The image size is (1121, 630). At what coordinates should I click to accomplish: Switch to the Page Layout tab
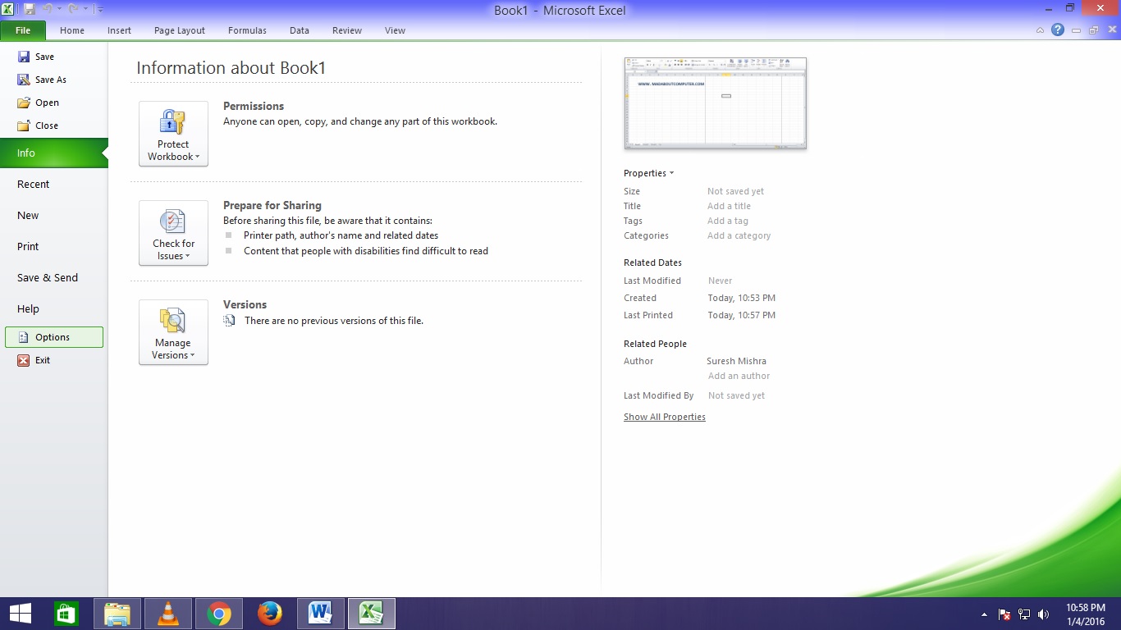coord(180,30)
